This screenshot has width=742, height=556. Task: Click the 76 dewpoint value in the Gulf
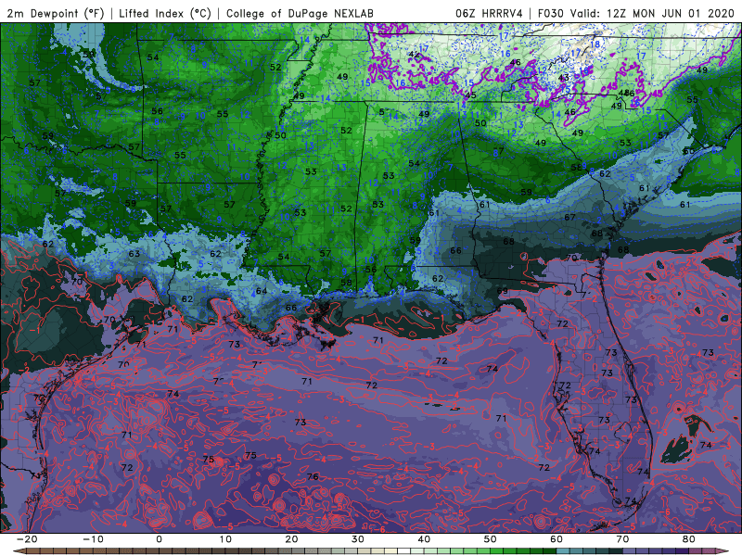coord(313,476)
